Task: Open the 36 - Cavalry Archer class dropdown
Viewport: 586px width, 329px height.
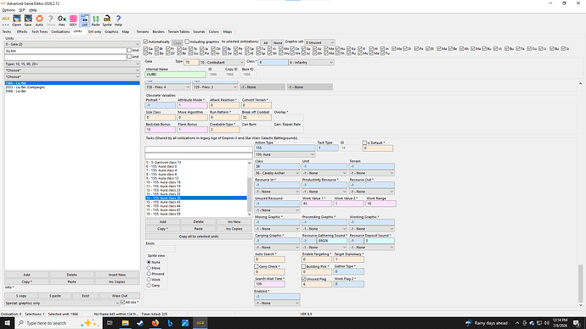Action: click(x=277, y=173)
